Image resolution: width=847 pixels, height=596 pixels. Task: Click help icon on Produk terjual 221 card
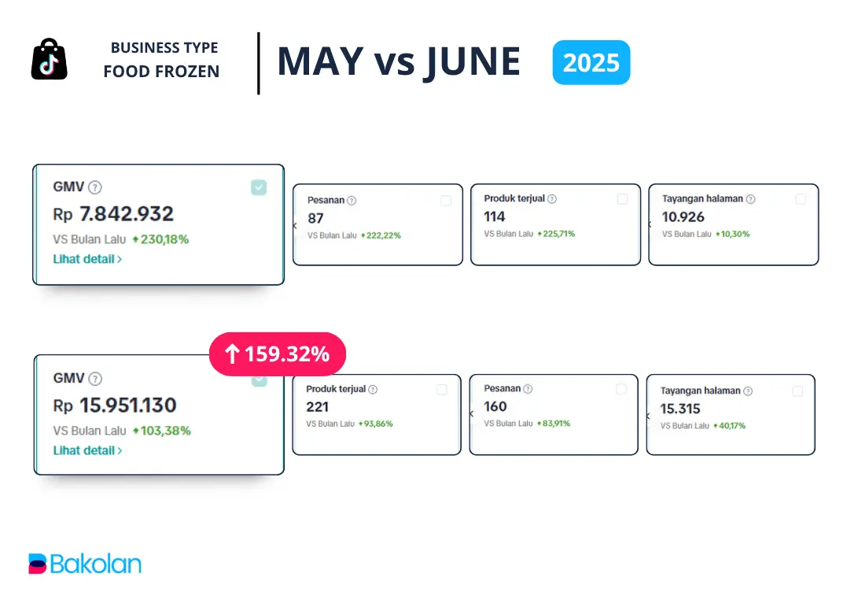coord(373,390)
